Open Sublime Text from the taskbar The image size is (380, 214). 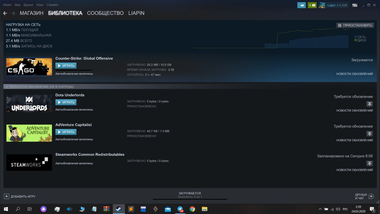[131, 209]
